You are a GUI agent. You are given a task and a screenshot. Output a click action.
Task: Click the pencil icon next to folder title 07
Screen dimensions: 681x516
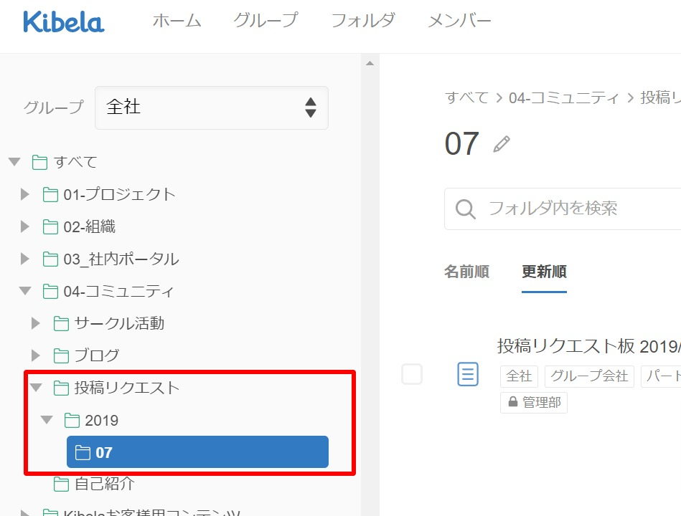[502, 143]
